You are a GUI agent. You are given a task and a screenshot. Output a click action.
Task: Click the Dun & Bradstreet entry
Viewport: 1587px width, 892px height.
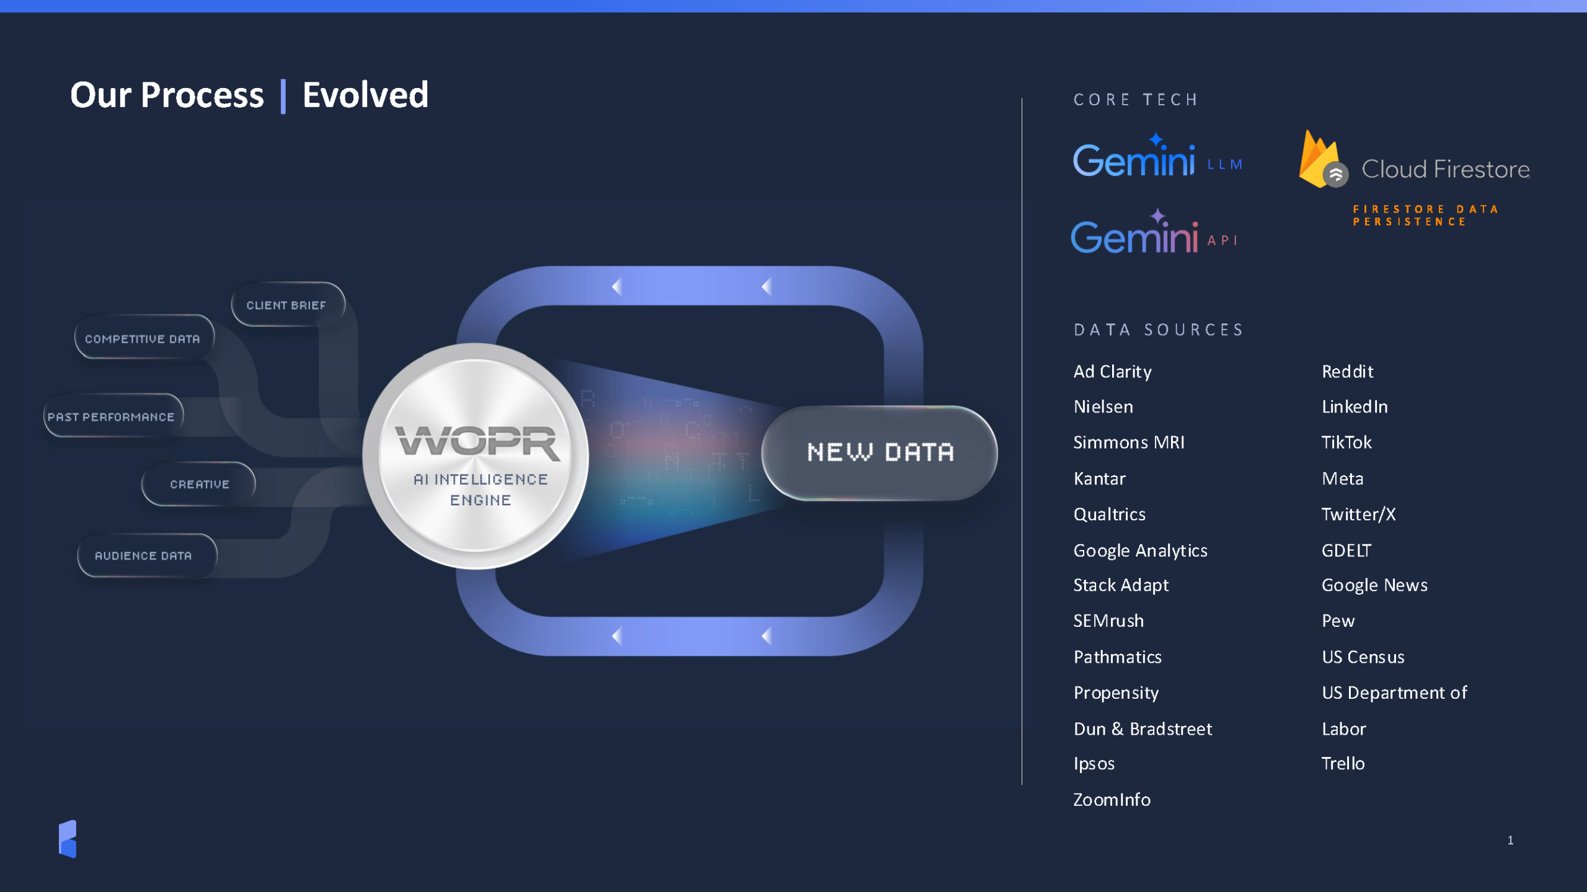coord(1143,728)
